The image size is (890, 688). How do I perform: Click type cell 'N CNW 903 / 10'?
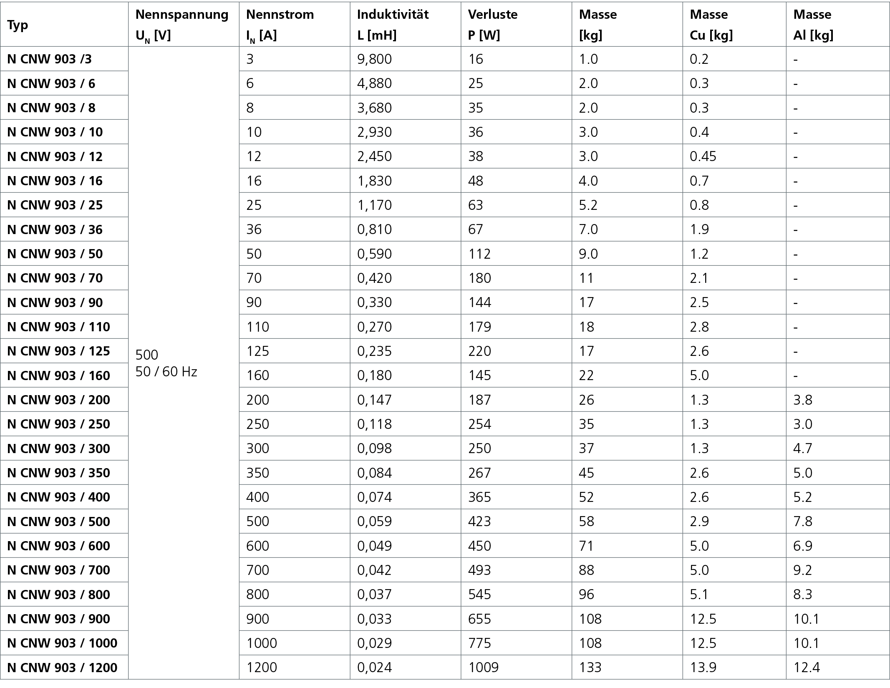pyautogui.click(x=64, y=132)
